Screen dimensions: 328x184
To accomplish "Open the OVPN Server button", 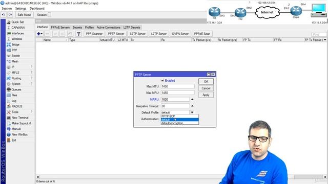I will (180, 34).
